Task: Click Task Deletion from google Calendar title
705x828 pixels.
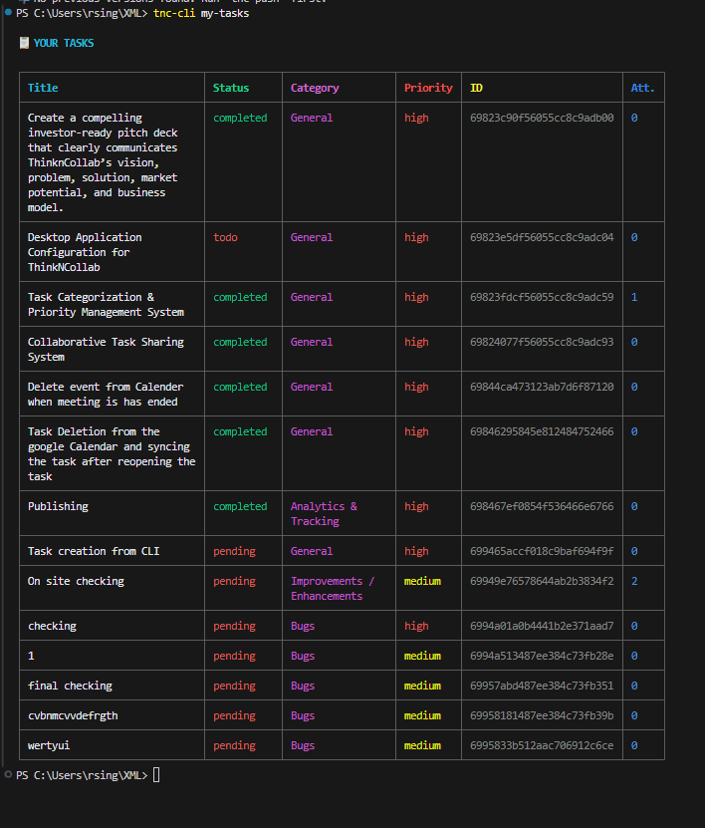Action: click(x=112, y=454)
